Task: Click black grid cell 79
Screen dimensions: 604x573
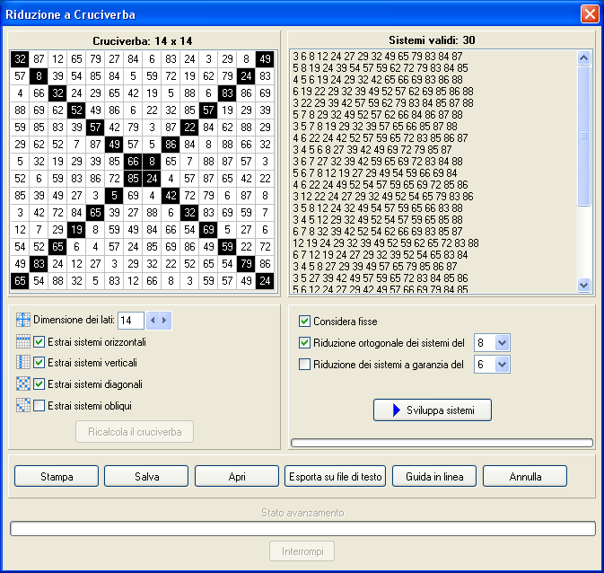Action: coord(246,264)
